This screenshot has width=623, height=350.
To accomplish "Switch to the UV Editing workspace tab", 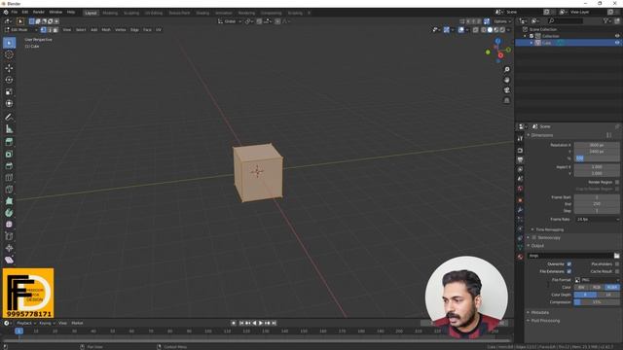I will point(154,13).
